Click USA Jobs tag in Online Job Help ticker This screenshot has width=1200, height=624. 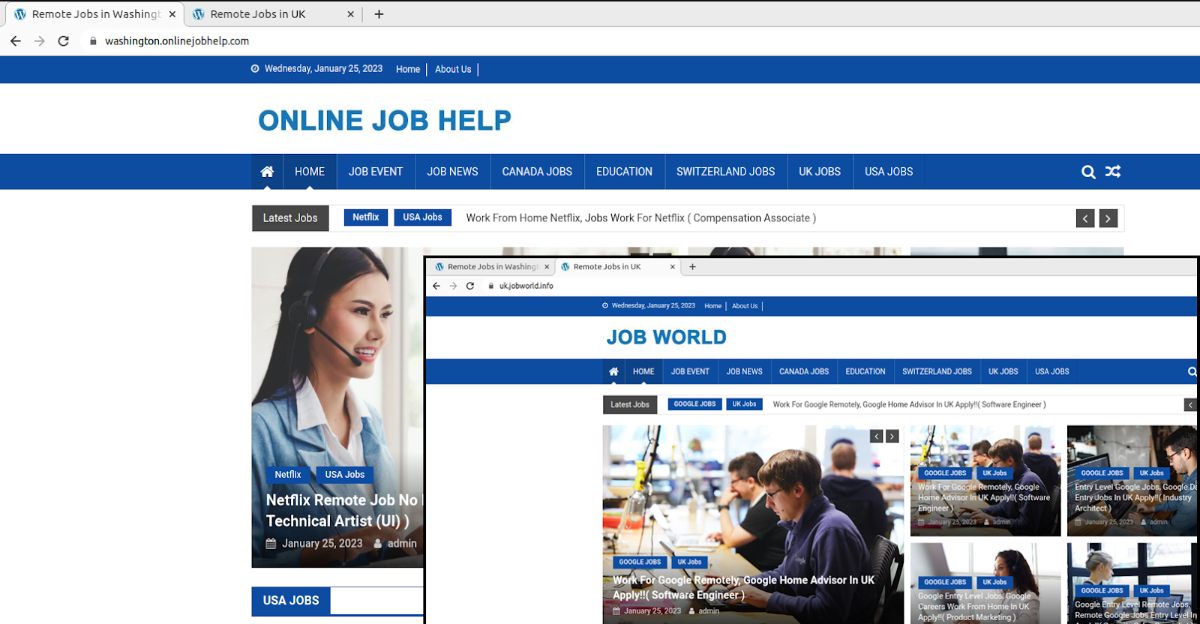[x=422, y=217]
